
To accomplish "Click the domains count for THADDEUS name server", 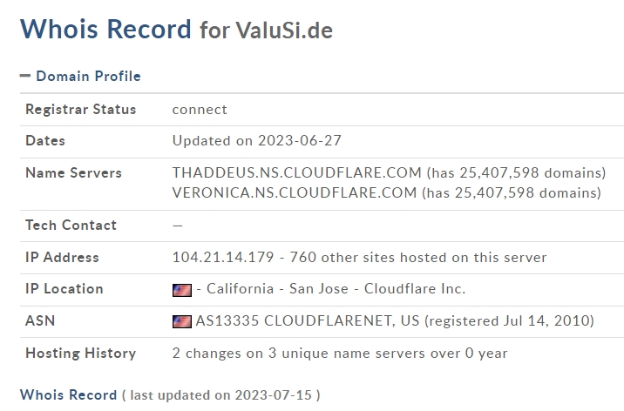I will coord(517,173).
